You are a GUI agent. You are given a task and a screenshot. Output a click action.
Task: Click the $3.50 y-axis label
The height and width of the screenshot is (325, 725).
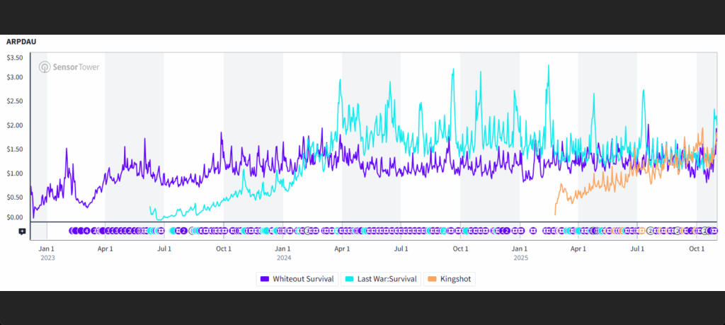(15, 57)
